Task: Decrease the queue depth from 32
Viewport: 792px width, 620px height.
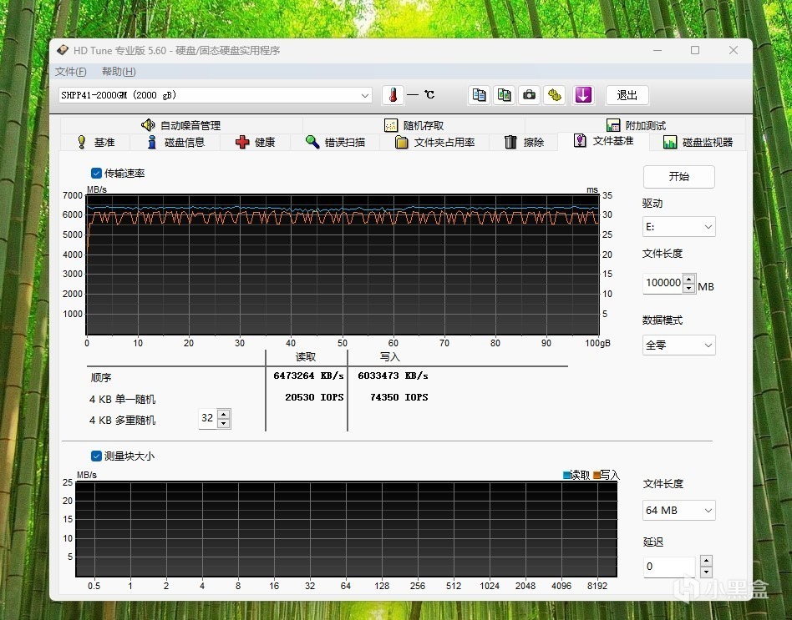Action: 224,423
